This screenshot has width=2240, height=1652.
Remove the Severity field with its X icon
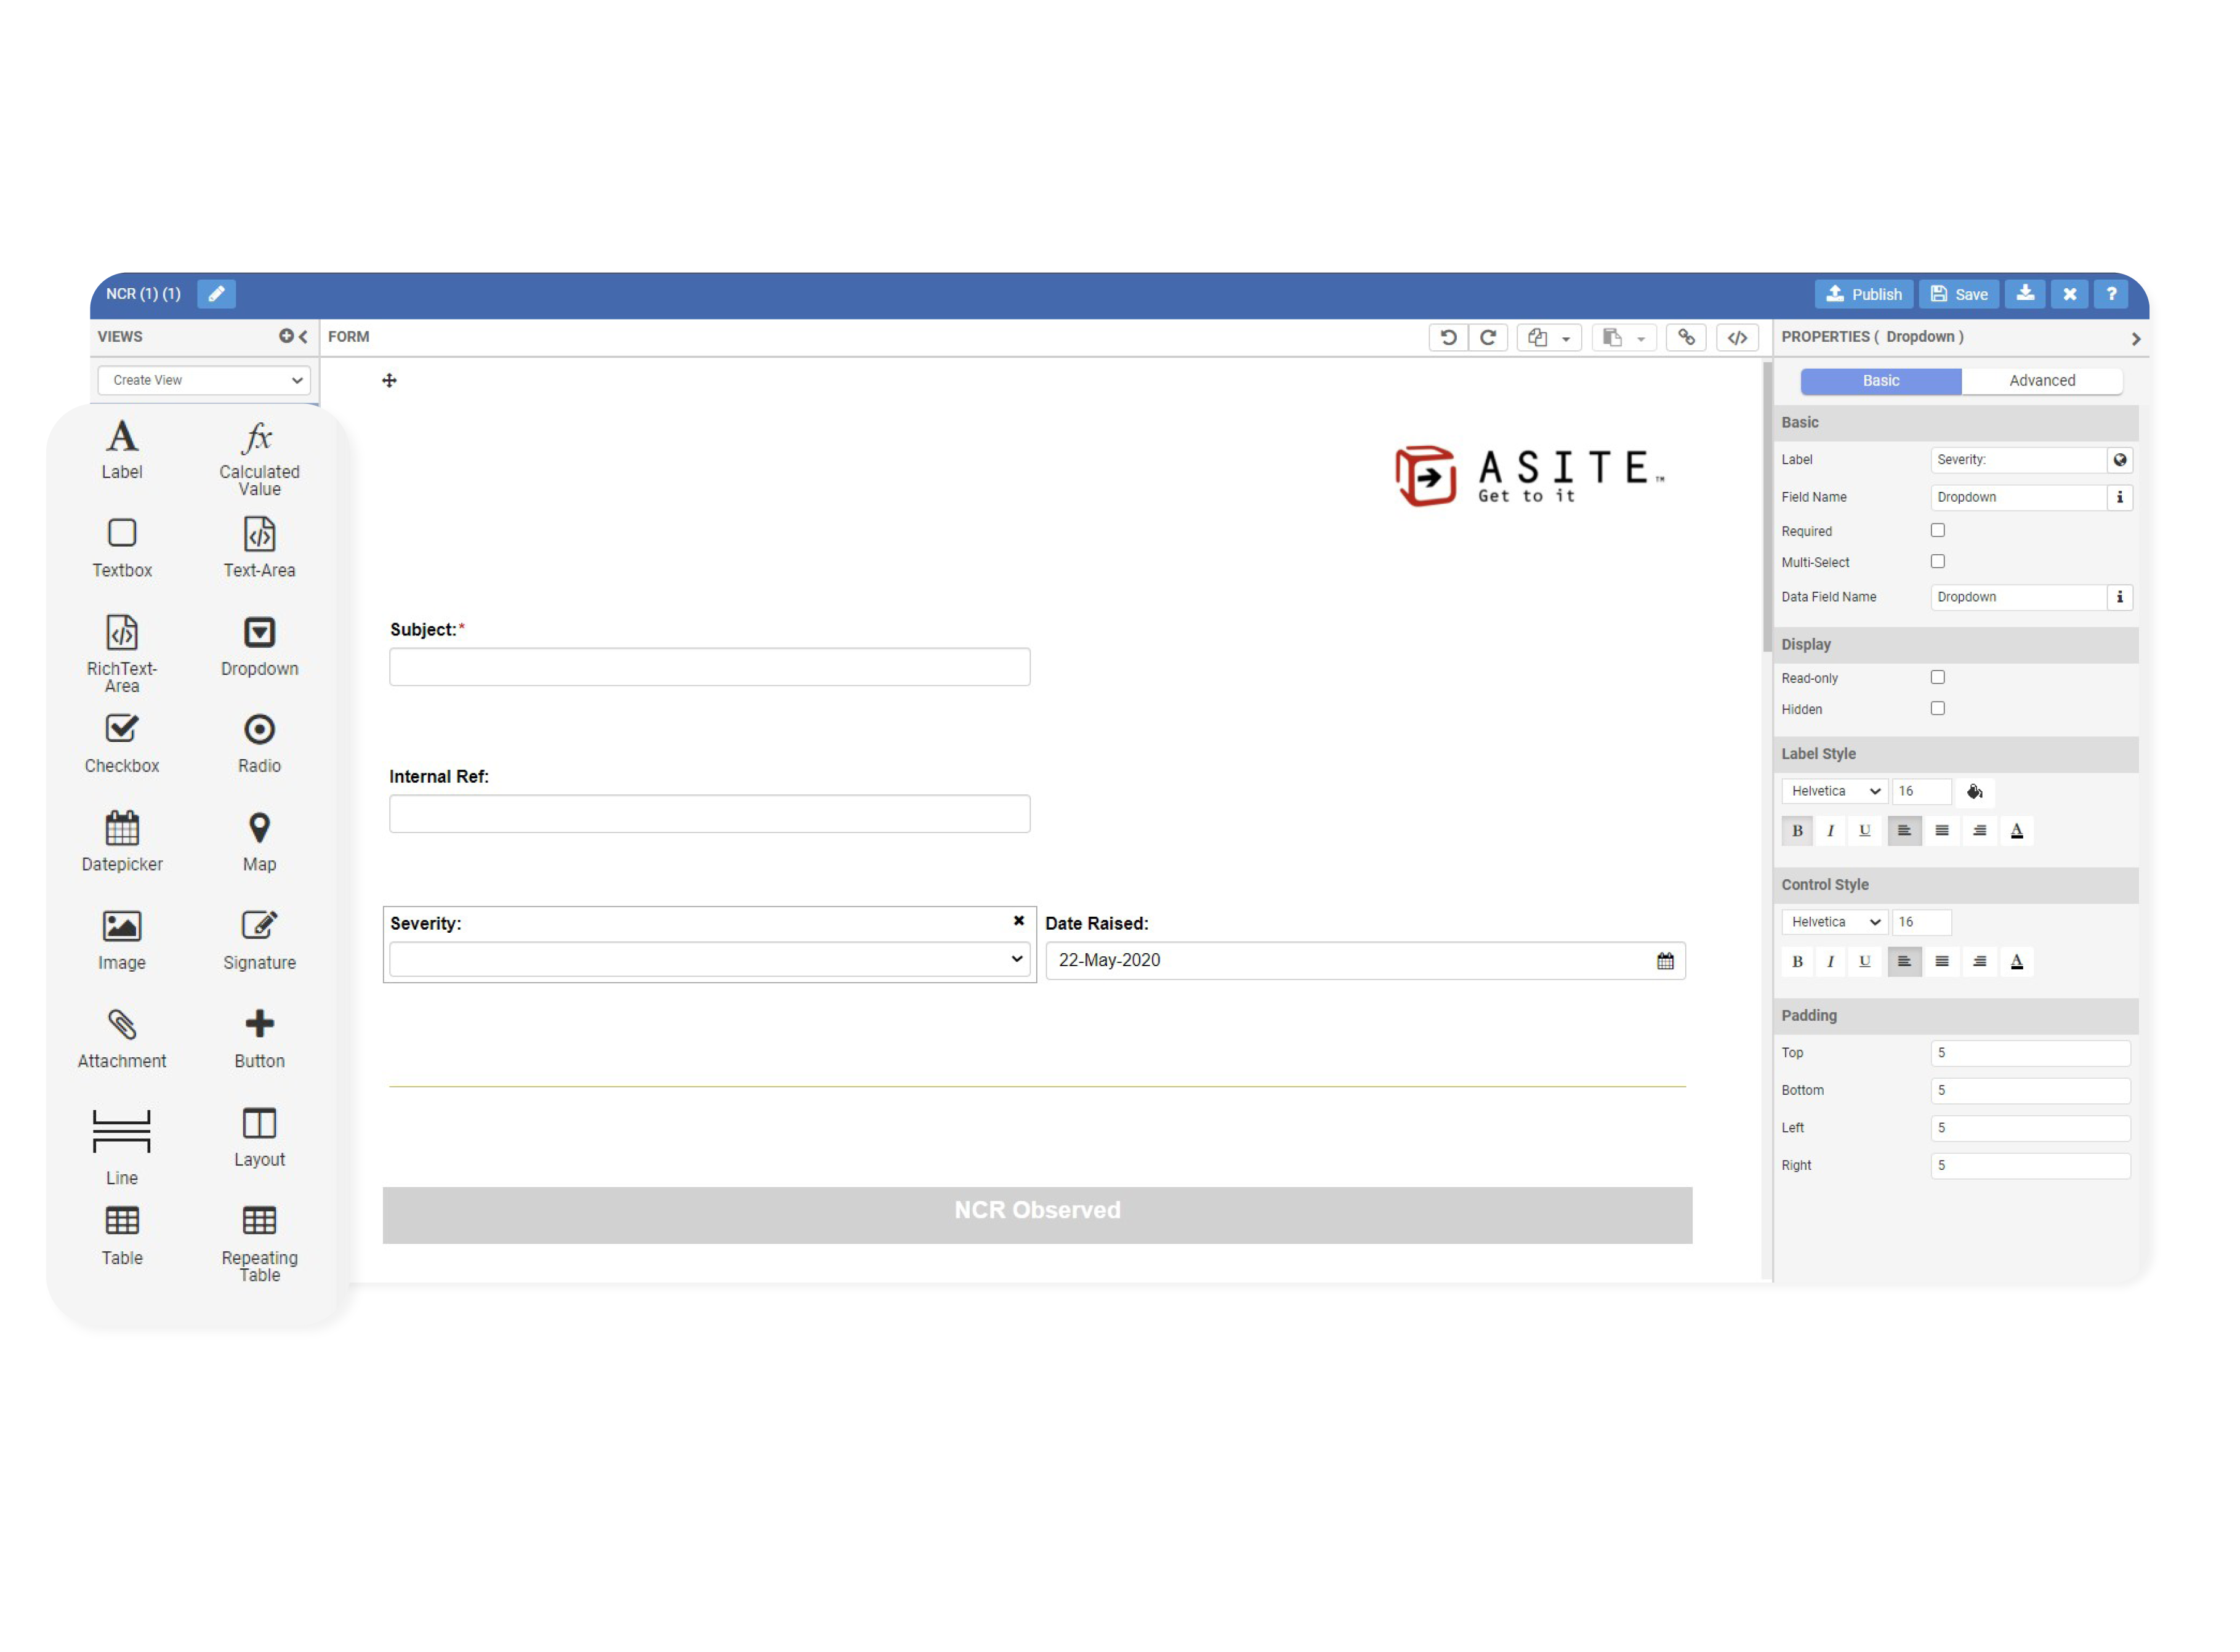[x=1020, y=922]
